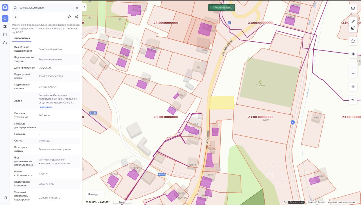
Task: Click the A-147 road shield near bottom center
Action: point(161,174)
